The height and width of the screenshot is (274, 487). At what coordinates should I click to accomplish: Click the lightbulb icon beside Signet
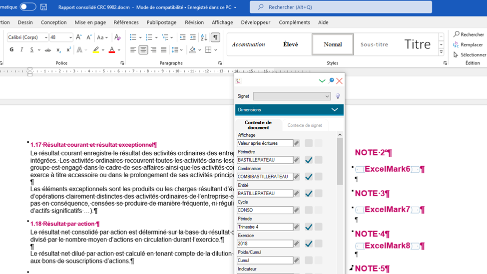[x=338, y=96]
